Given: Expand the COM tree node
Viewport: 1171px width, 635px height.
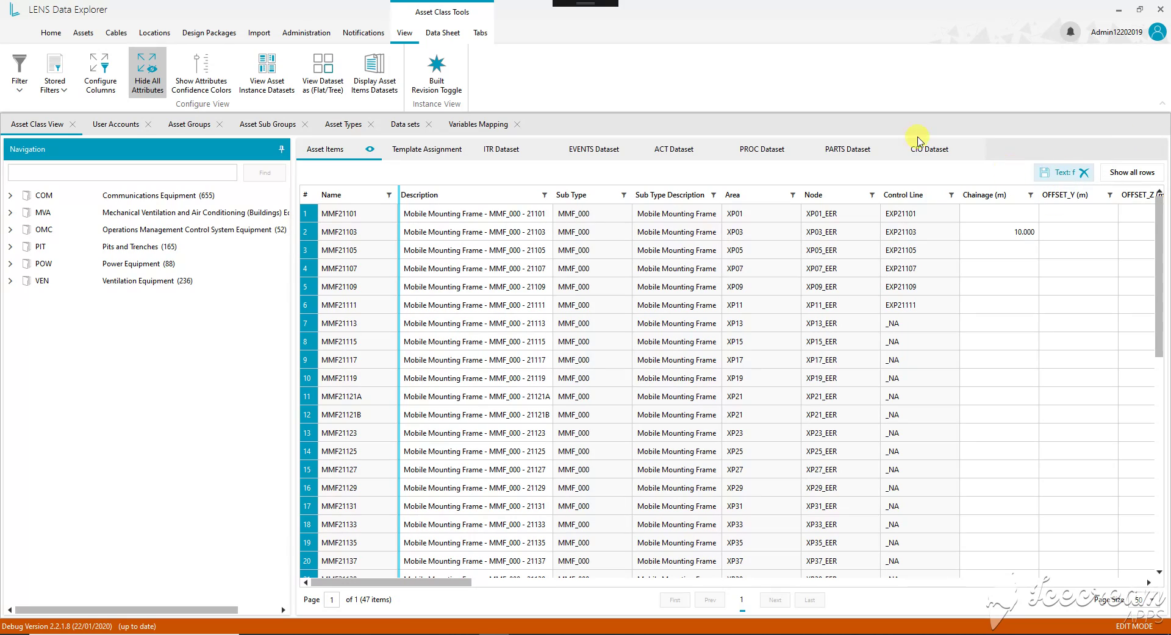Looking at the screenshot, I should [x=10, y=196].
